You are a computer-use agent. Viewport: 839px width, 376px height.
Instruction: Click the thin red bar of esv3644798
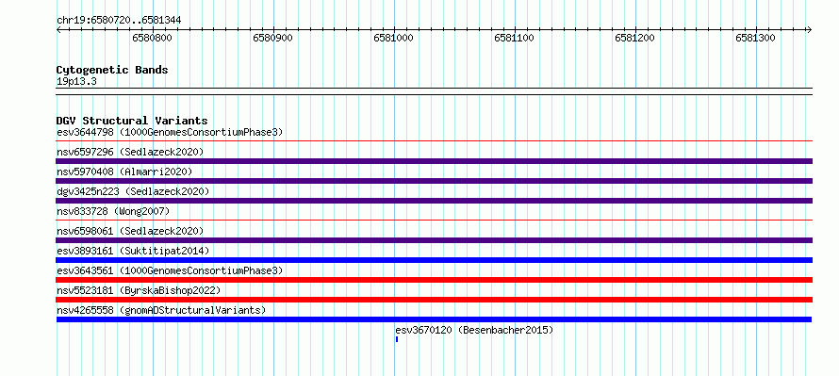tap(435, 141)
